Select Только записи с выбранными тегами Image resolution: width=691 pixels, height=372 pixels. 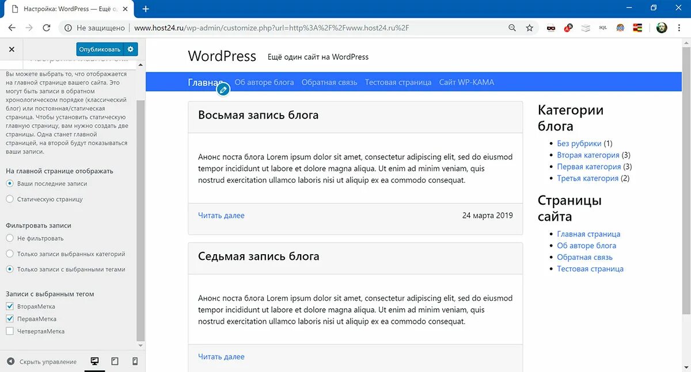coord(10,269)
